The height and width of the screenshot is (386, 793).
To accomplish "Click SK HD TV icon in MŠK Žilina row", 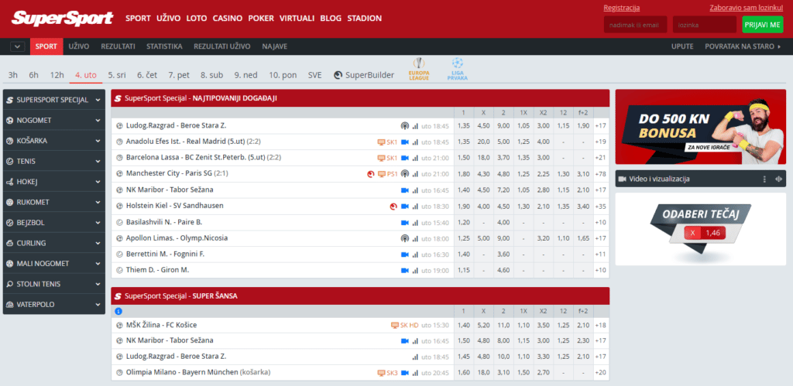I will point(404,326).
